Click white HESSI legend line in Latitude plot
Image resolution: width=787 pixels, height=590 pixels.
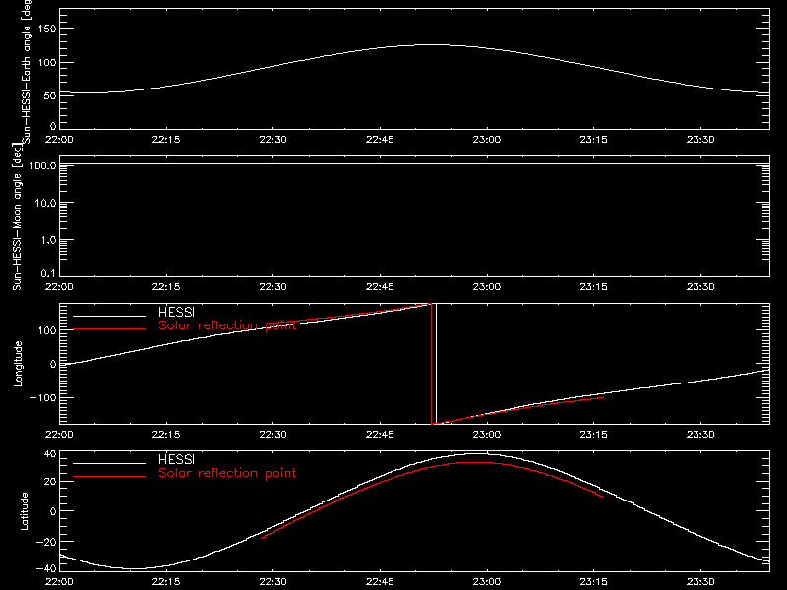tap(109, 463)
